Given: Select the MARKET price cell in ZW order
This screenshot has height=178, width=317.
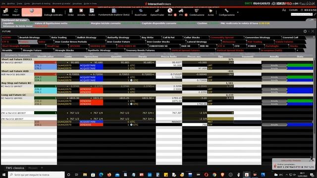Looking at the screenshot, I should coord(169,122).
